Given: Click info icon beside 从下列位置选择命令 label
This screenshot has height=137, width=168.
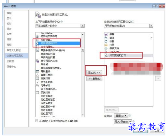Looking at the screenshot, I should (x=62, y=22).
